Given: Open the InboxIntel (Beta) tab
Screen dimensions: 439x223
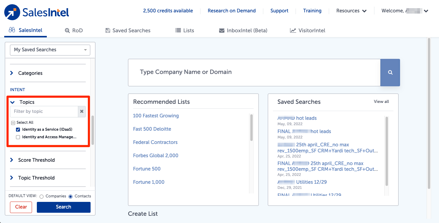Looking at the screenshot, I should point(243,30).
